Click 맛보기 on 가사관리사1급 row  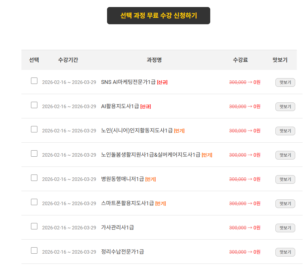coord(285,228)
